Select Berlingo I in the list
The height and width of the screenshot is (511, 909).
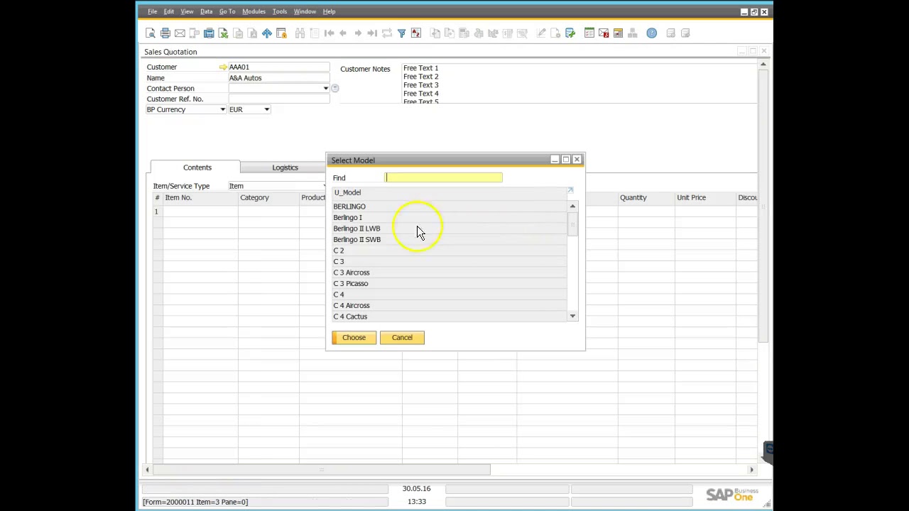pyautogui.click(x=450, y=218)
